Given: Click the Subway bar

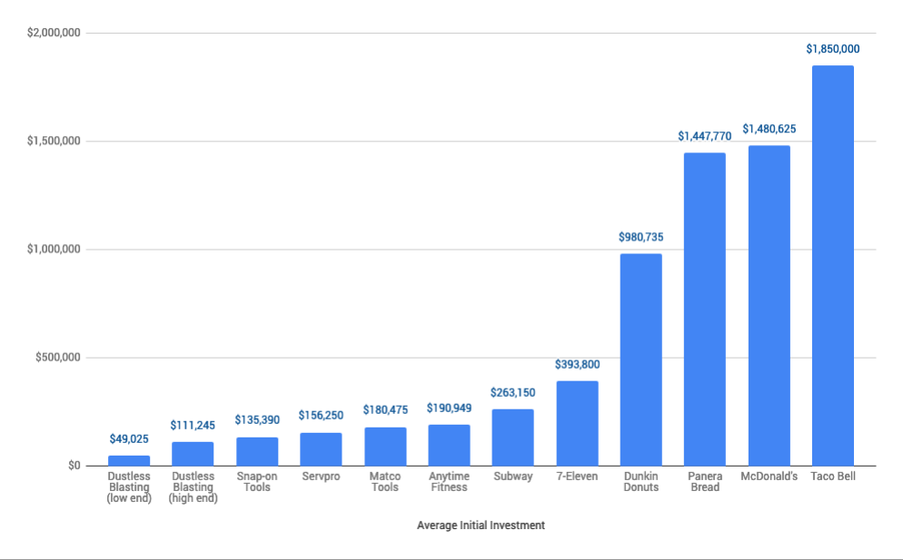Looking at the screenshot, I should (x=512, y=437).
